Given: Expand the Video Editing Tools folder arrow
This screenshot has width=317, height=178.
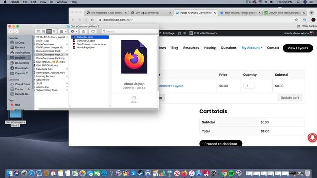Looking at the screenshot, I should click(67, 90).
